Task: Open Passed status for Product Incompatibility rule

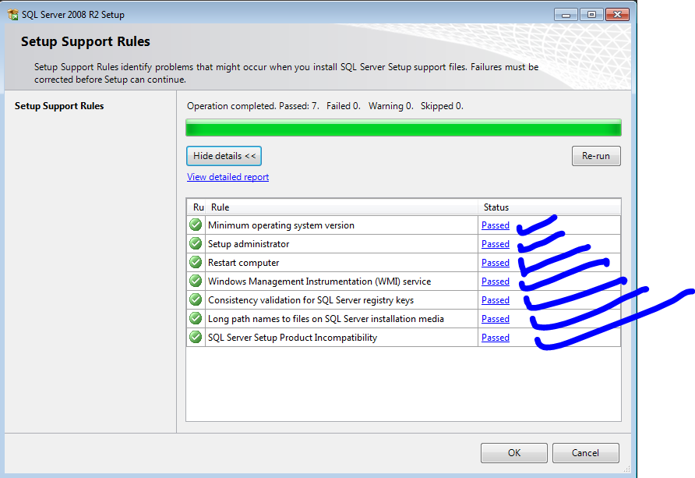Action: coord(496,338)
